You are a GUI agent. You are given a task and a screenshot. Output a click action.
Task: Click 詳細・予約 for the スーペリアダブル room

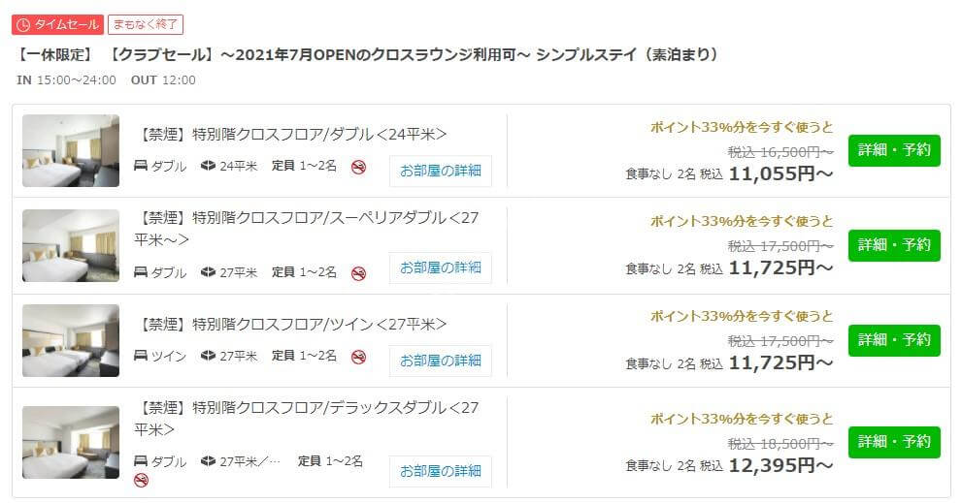coord(894,245)
